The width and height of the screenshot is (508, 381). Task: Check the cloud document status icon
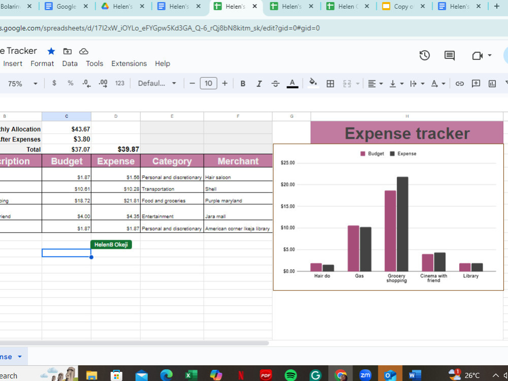(x=84, y=51)
